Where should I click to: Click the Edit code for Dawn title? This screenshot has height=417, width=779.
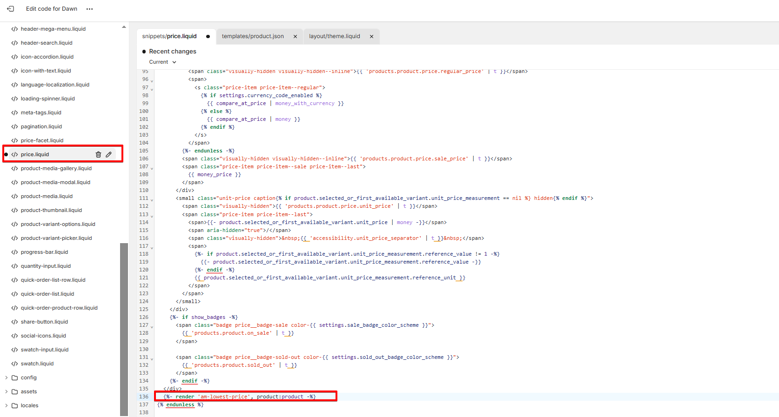(52, 9)
